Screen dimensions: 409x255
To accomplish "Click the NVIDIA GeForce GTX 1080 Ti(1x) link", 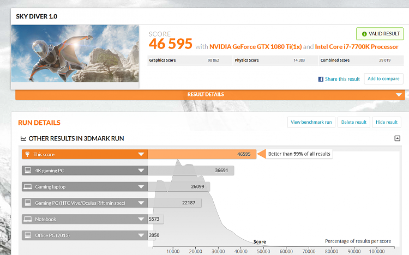I will (256, 47).
